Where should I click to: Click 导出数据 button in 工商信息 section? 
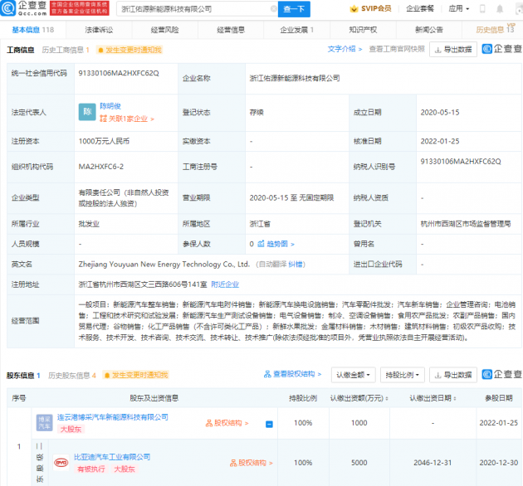click(x=453, y=49)
